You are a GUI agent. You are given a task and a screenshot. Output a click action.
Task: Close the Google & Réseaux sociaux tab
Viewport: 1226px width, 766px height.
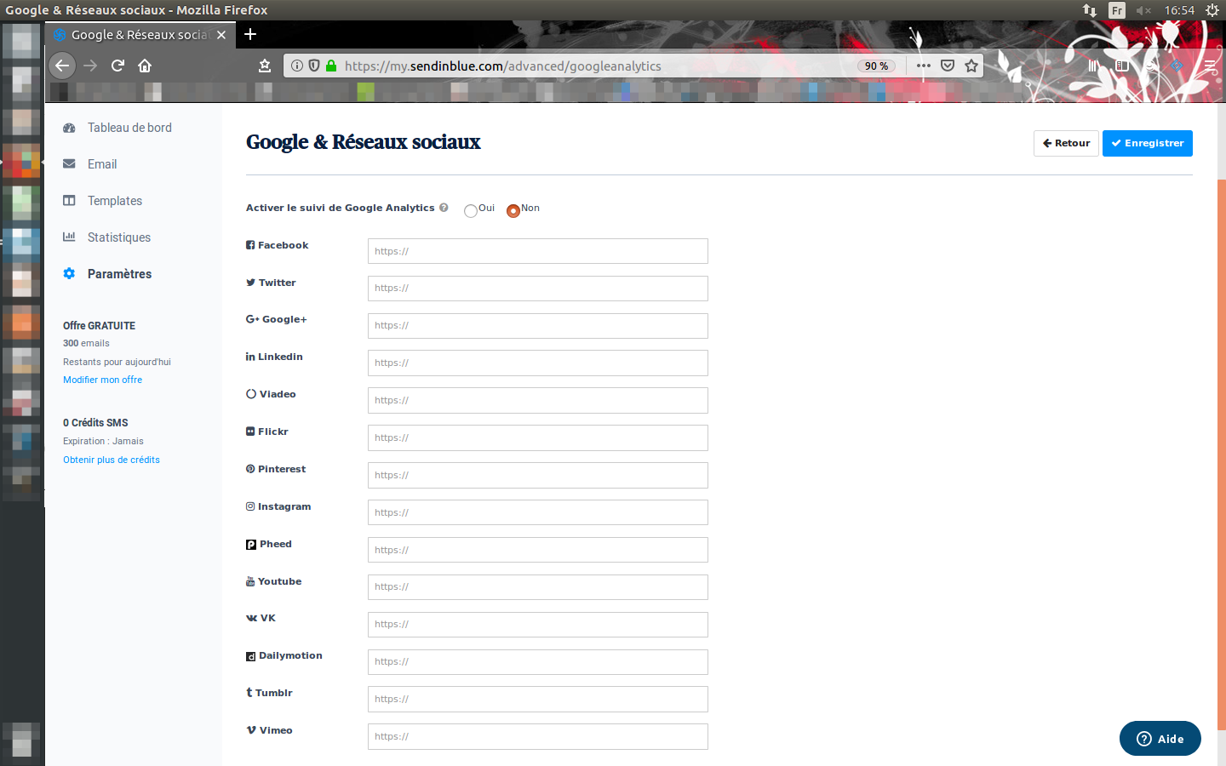[221, 35]
